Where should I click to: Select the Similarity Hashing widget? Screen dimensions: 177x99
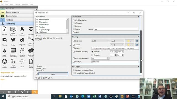click(x=22, y=53)
